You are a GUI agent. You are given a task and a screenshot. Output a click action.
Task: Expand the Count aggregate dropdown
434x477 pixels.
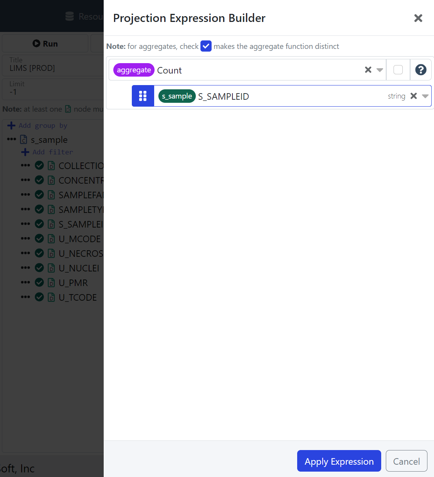click(x=380, y=70)
